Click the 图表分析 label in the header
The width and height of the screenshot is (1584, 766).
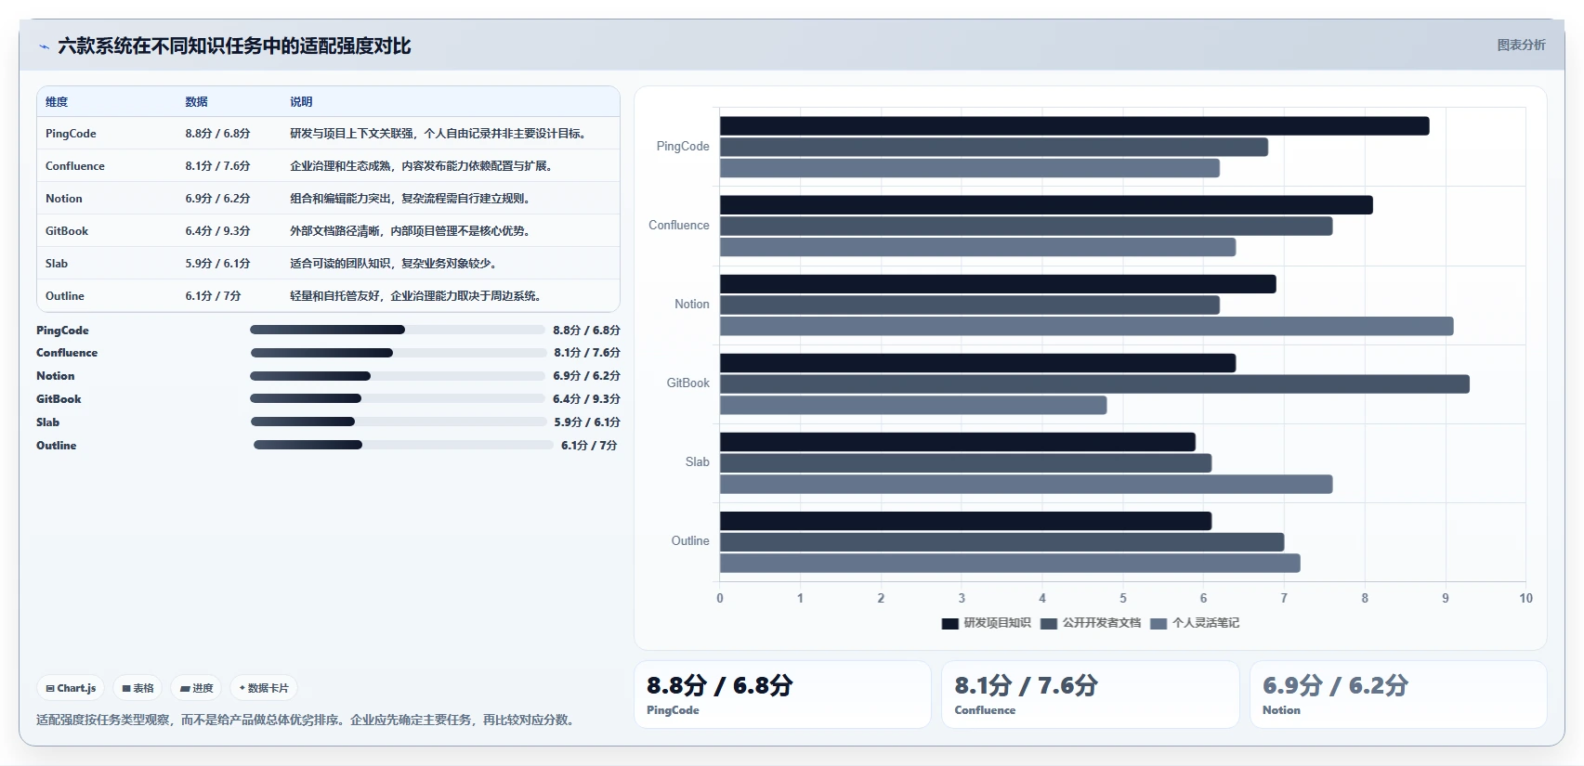pos(1521,45)
